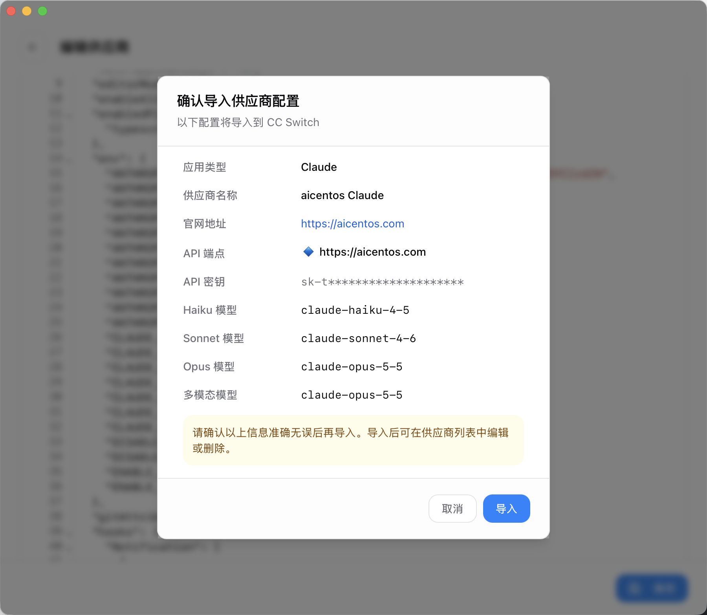Click the yellow confirmation notice text
The height and width of the screenshot is (615, 707).
(x=350, y=440)
